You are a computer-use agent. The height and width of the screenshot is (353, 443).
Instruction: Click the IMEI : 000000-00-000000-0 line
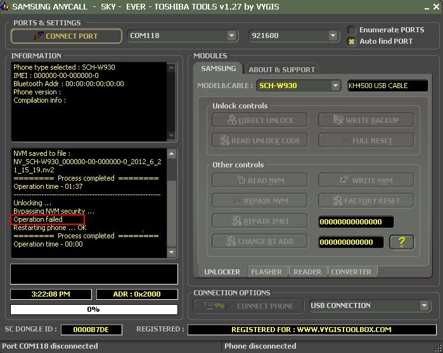56,75
